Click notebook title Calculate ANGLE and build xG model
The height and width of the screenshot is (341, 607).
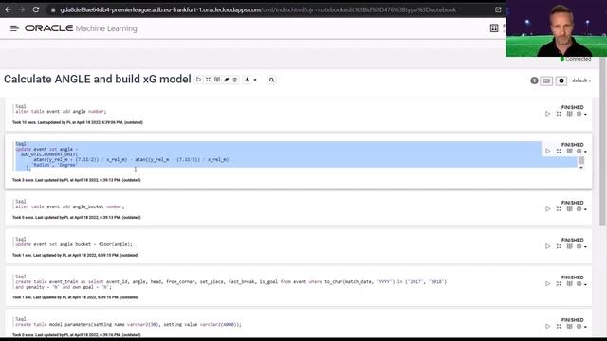[98, 79]
